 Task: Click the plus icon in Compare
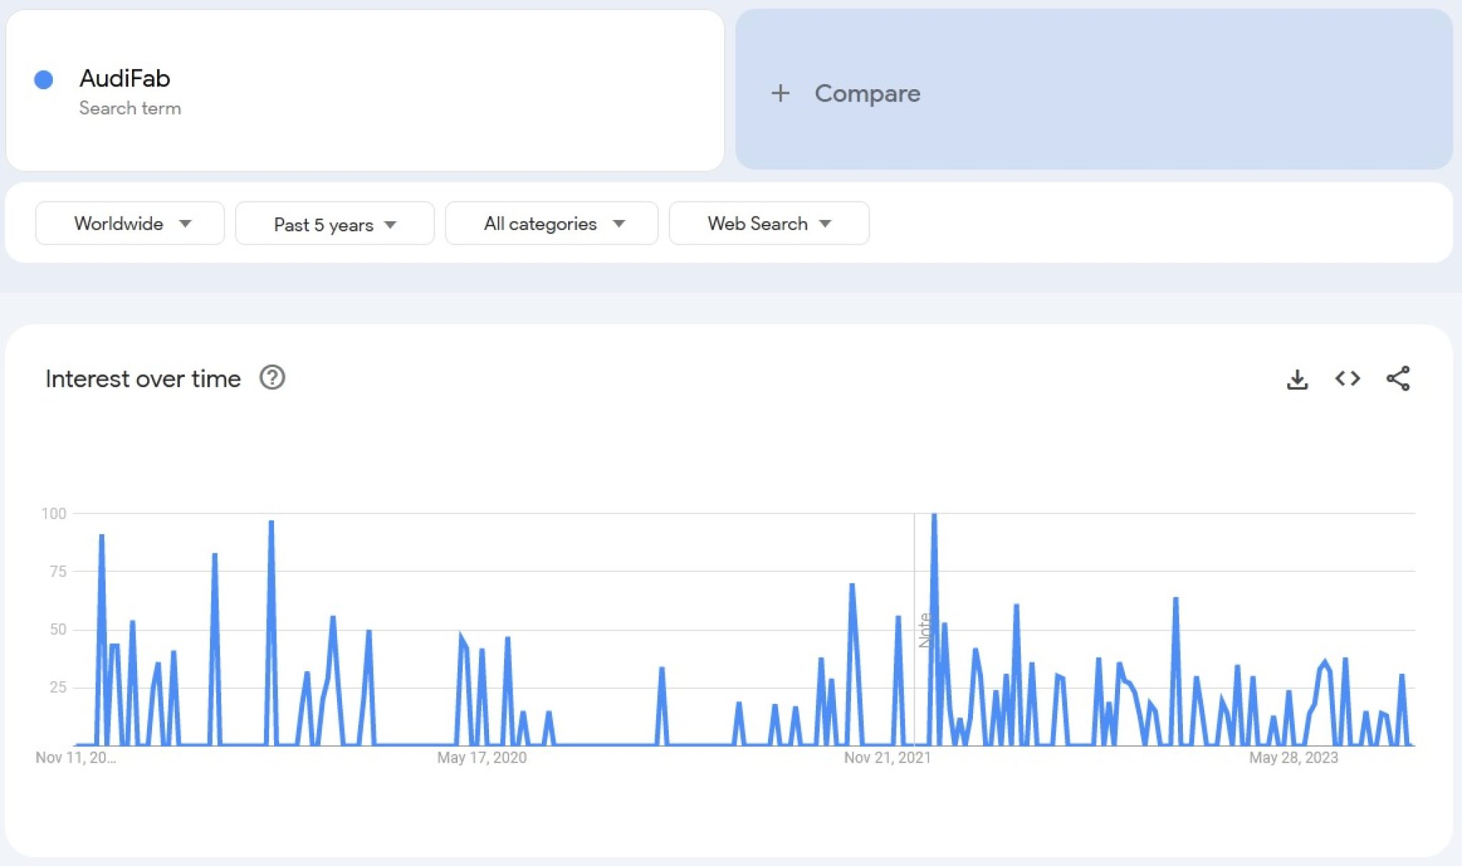point(780,93)
